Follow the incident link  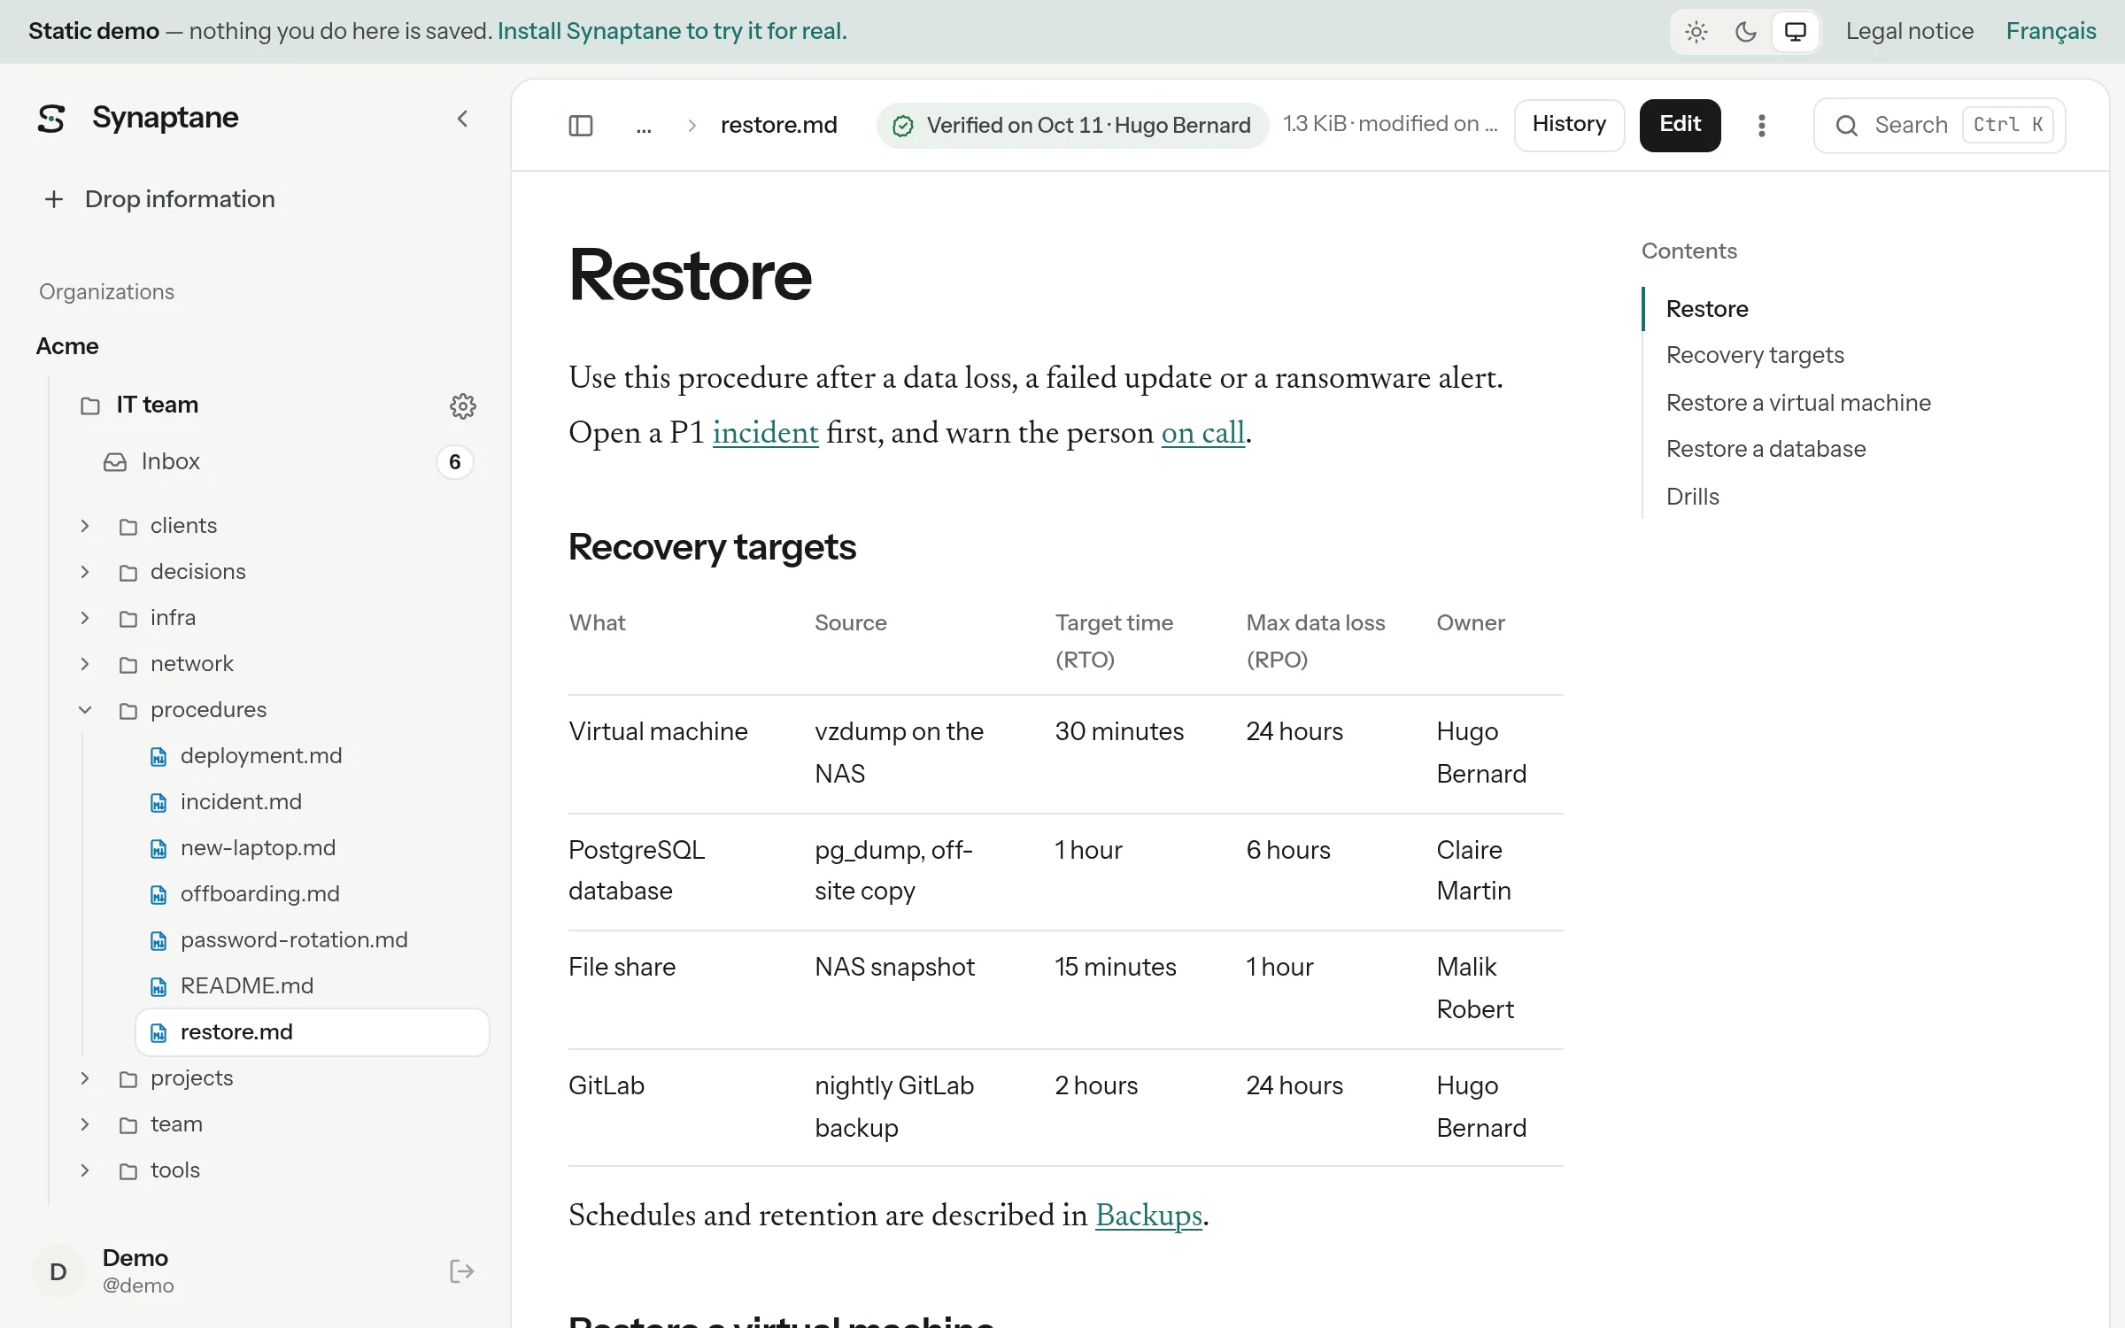click(x=765, y=433)
